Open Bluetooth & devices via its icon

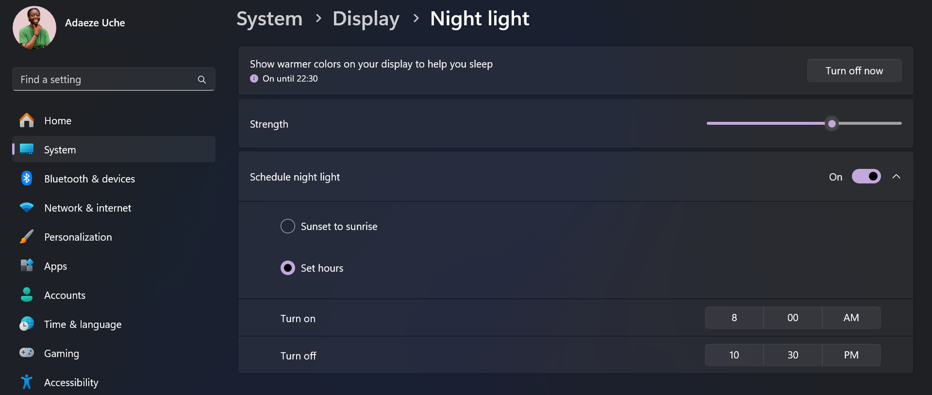(26, 178)
